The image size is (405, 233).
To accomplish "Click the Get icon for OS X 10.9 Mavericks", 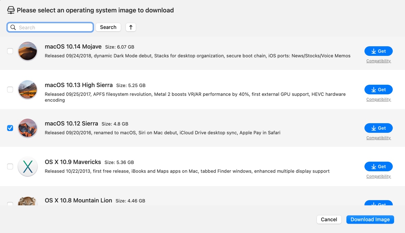I will 374,166.
